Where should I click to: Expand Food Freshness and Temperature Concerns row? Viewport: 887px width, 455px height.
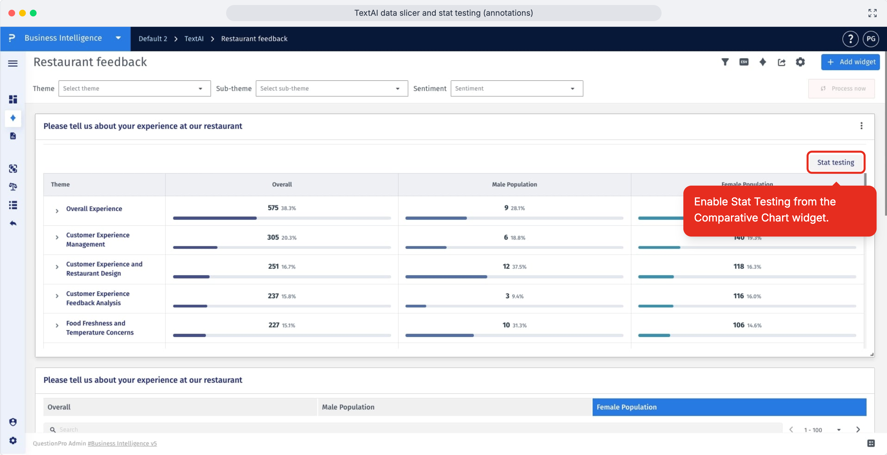point(57,325)
